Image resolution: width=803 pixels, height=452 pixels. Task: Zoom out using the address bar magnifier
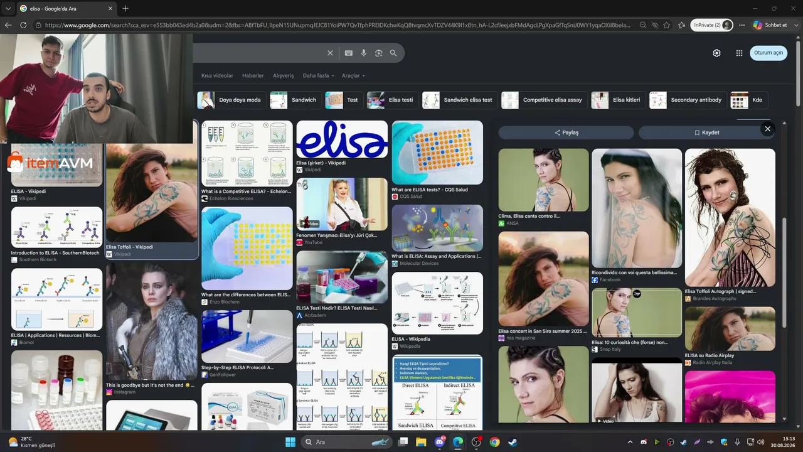pos(643,25)
